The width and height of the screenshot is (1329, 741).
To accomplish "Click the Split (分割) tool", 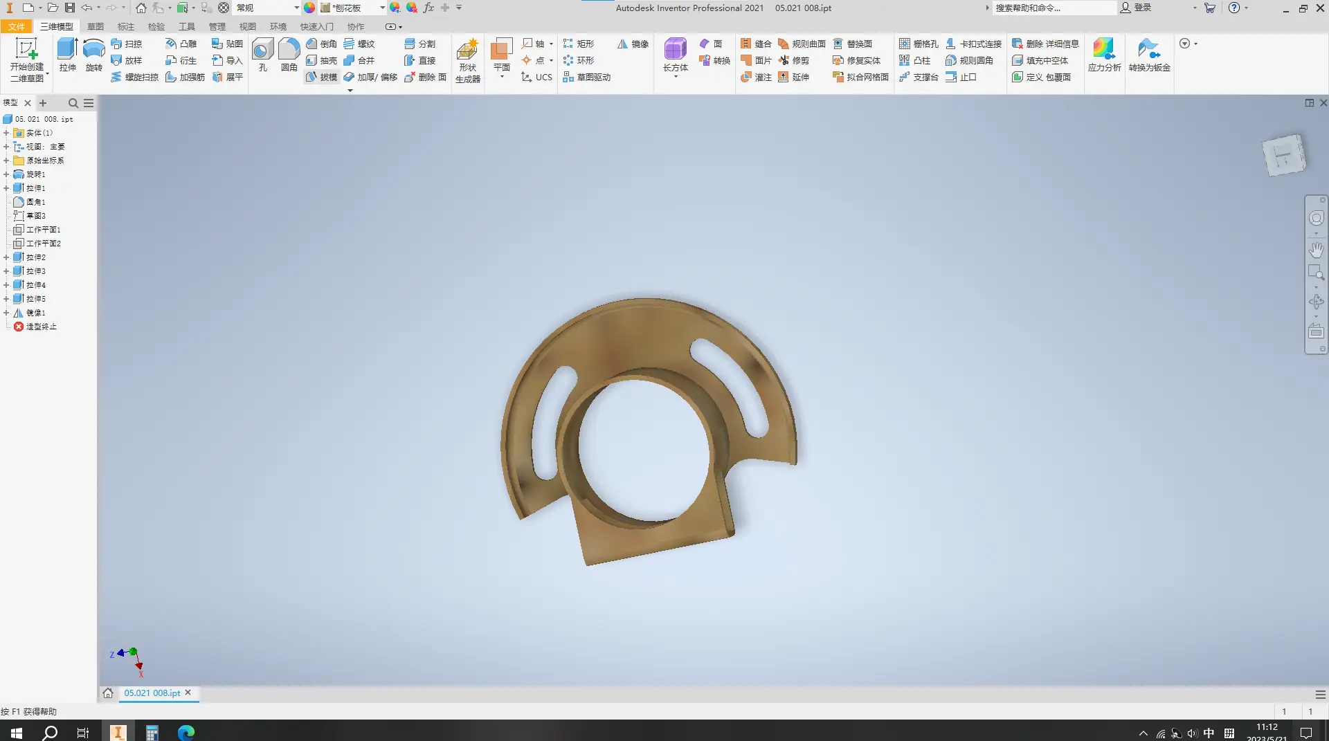I will tap(420, 44).
